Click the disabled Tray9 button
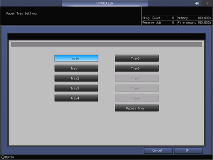The width and height of the screenshot is (213, 160). 137,98
